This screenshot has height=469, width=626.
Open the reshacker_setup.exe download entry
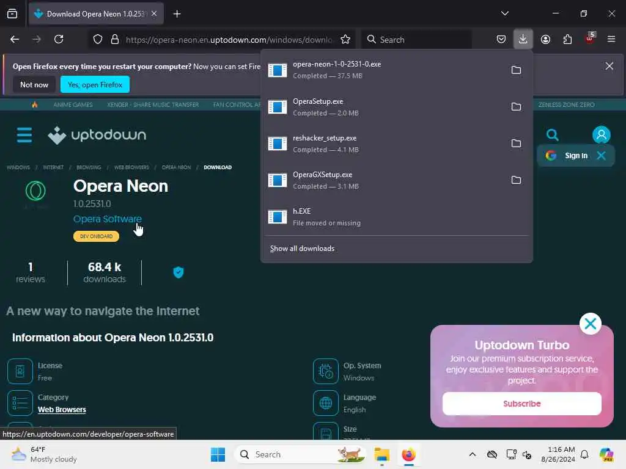(383, 144)
